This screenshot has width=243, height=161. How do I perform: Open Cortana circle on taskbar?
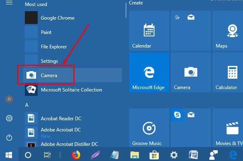coord(28,155)
